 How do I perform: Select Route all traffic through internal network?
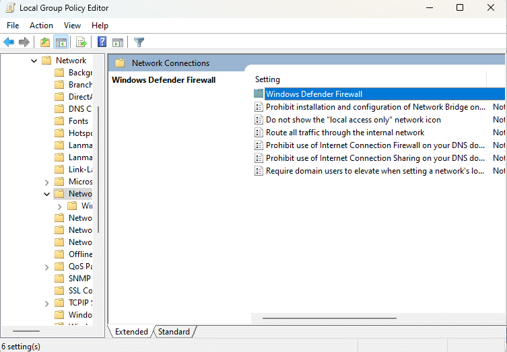(345, 133)
